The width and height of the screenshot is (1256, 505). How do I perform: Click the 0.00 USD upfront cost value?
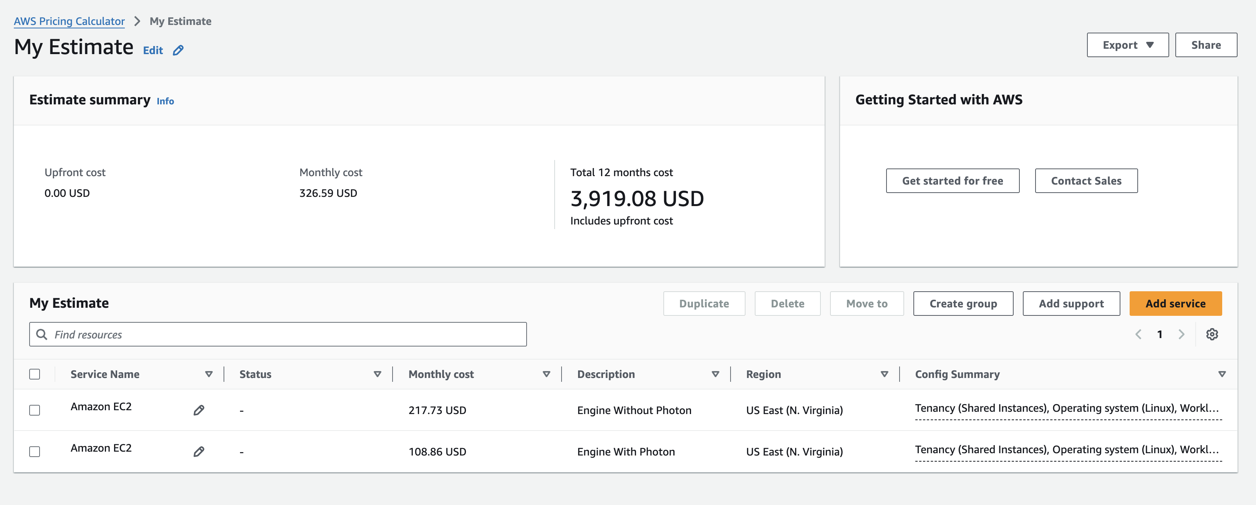(x=67, y=193)
